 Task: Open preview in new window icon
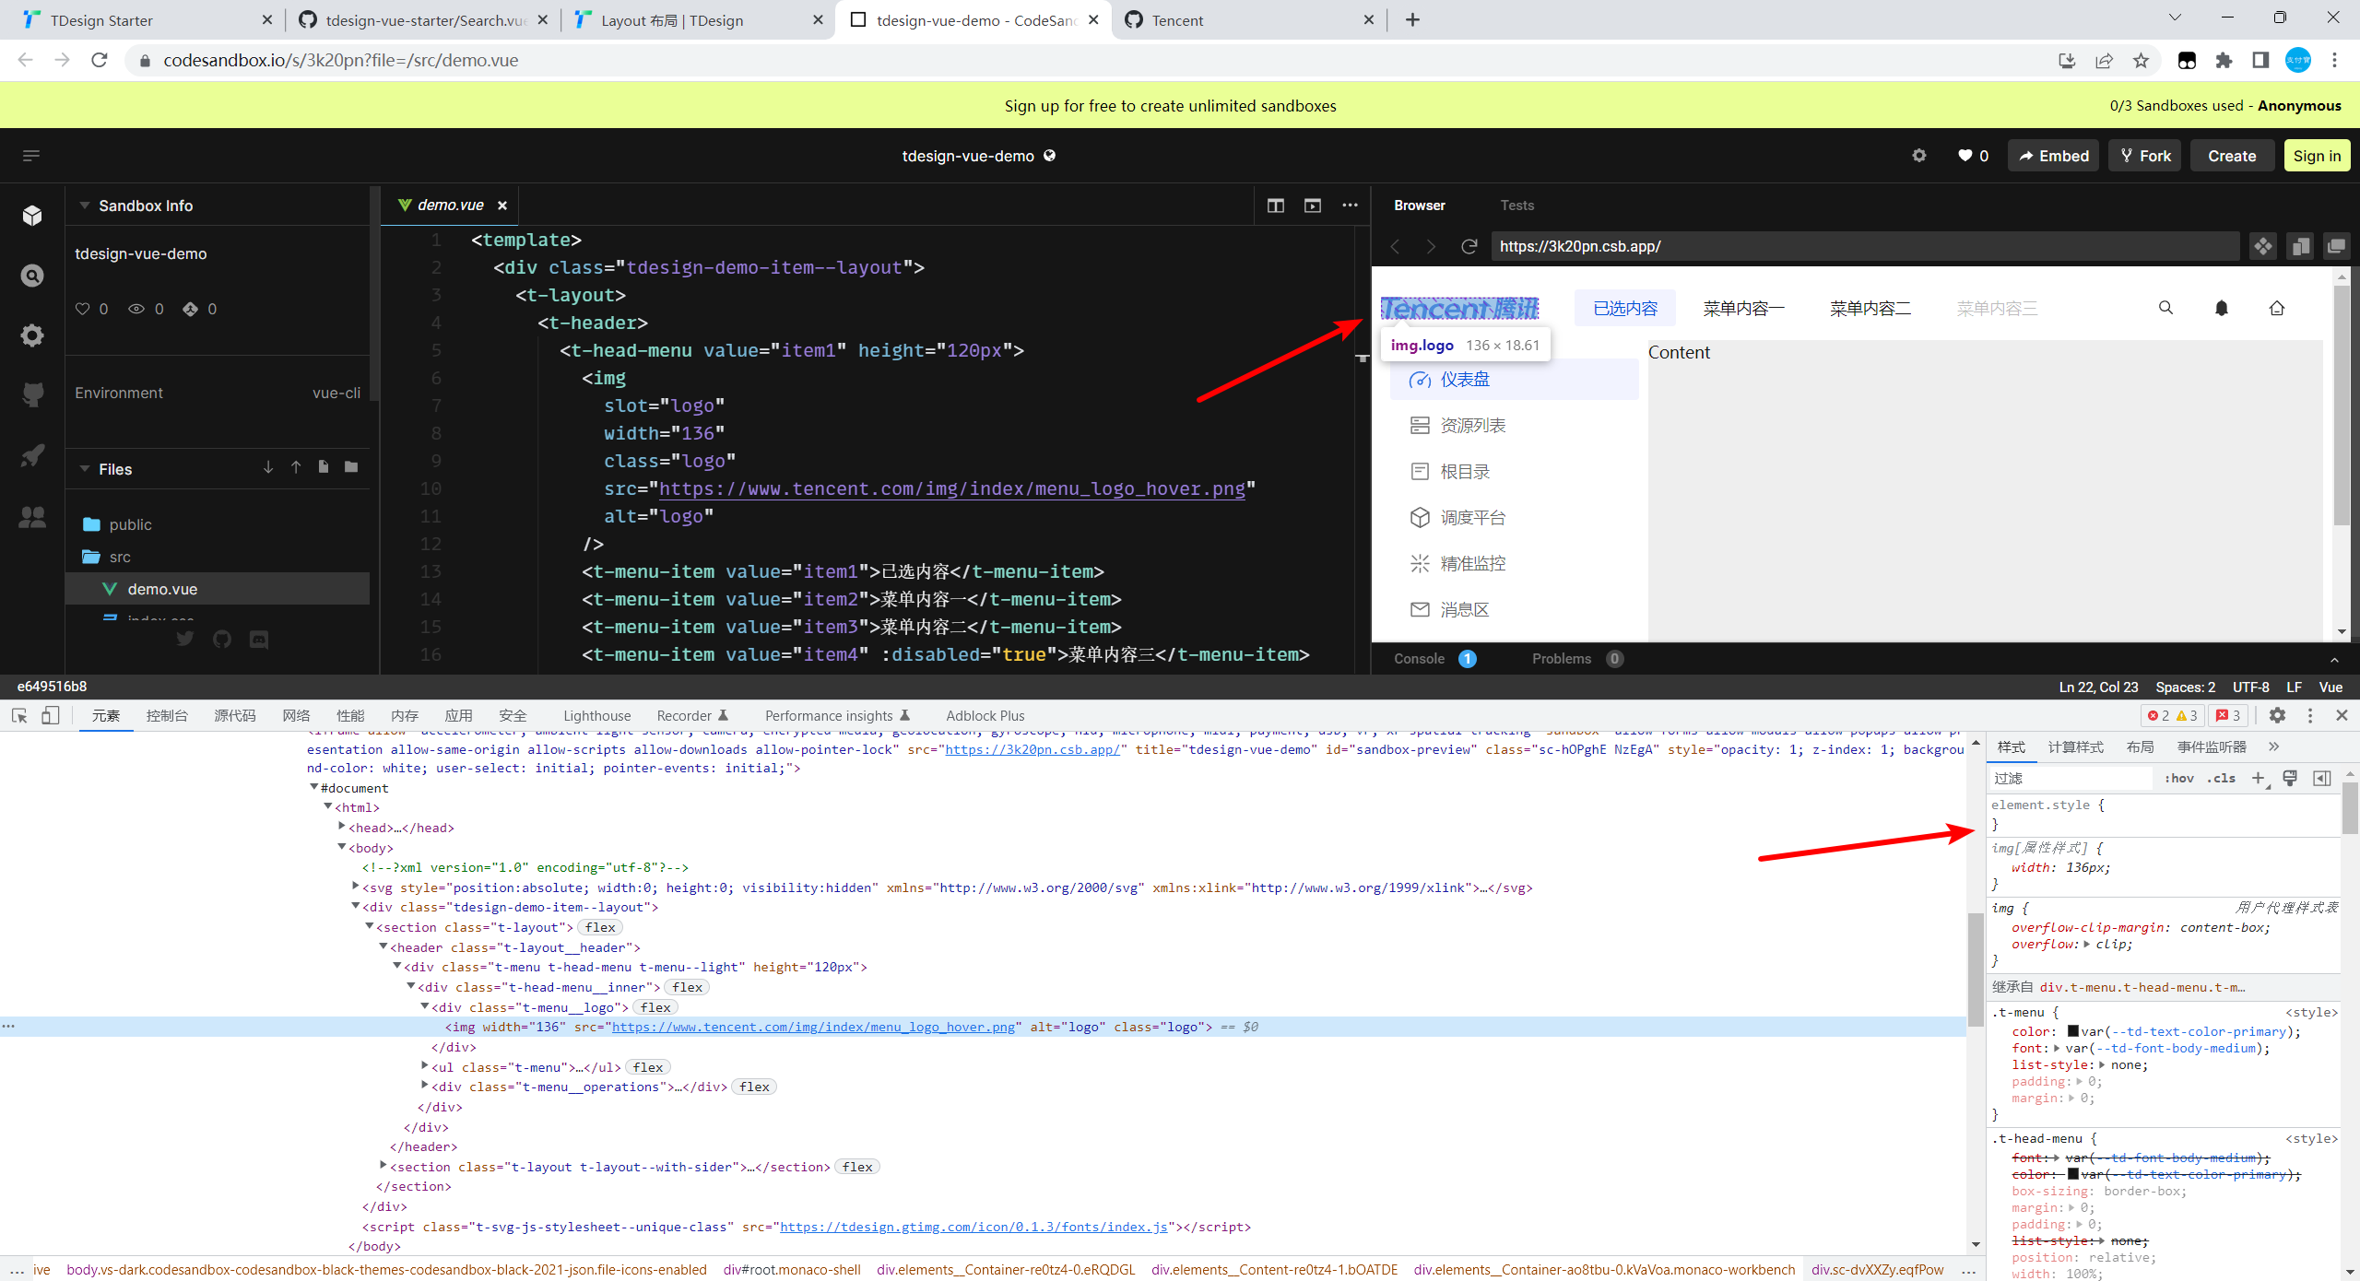(x=2336, y=246)
